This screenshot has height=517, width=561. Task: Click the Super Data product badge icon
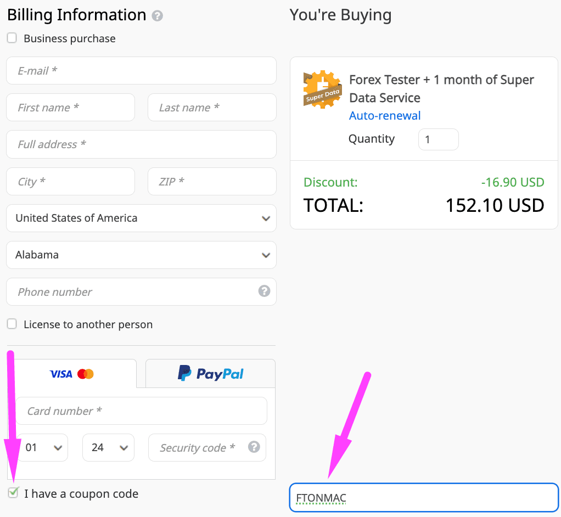[322, 89]
